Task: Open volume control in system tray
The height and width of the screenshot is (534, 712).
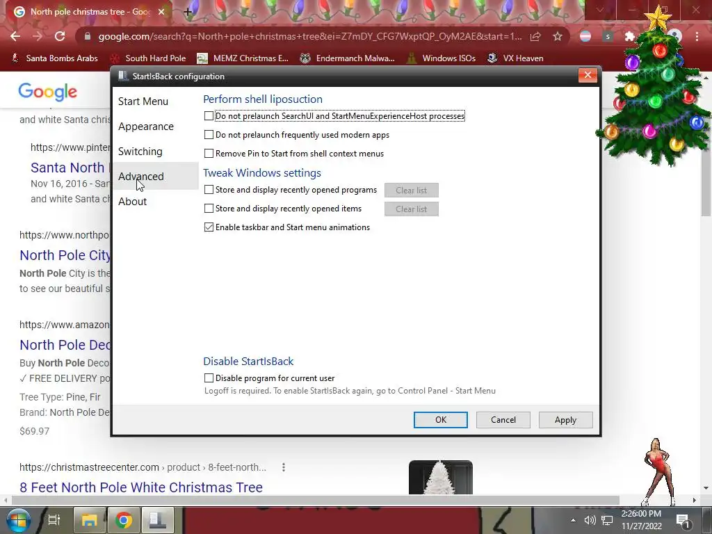Action: click(x=590, y=520)
